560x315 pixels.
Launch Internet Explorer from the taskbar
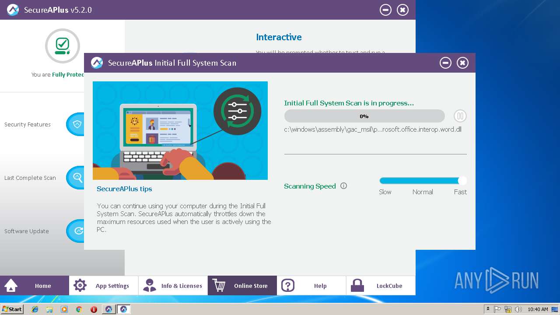click(x=35, y=309)
